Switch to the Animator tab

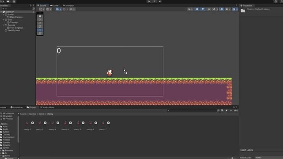(x=68, y=6)
